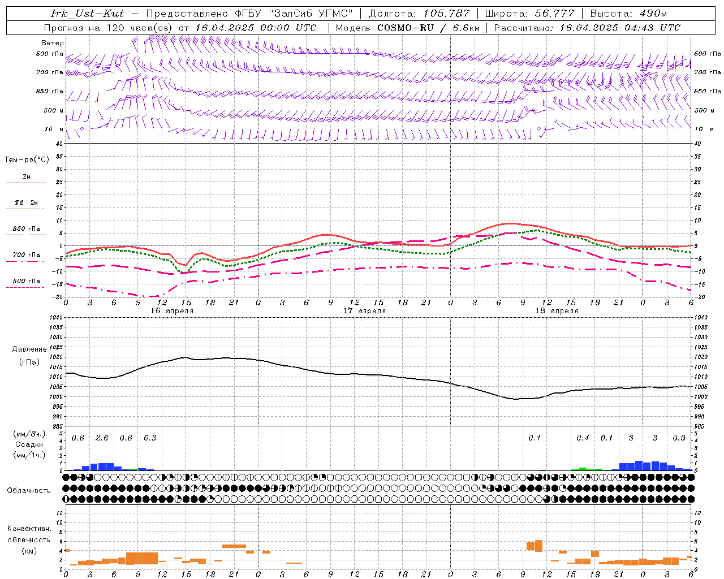
Task: Click the 0.3 three-hour precipitation value
Action: (x=150, y=438)
